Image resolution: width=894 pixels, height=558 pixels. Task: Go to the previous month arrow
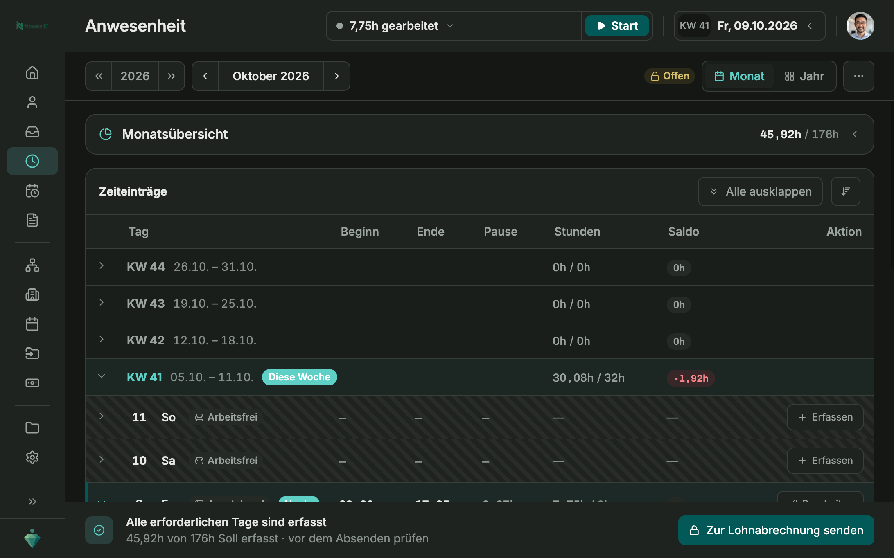click(x=205, y=76)
